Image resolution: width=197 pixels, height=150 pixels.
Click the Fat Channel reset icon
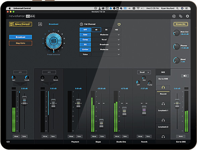tap(82, 24)
